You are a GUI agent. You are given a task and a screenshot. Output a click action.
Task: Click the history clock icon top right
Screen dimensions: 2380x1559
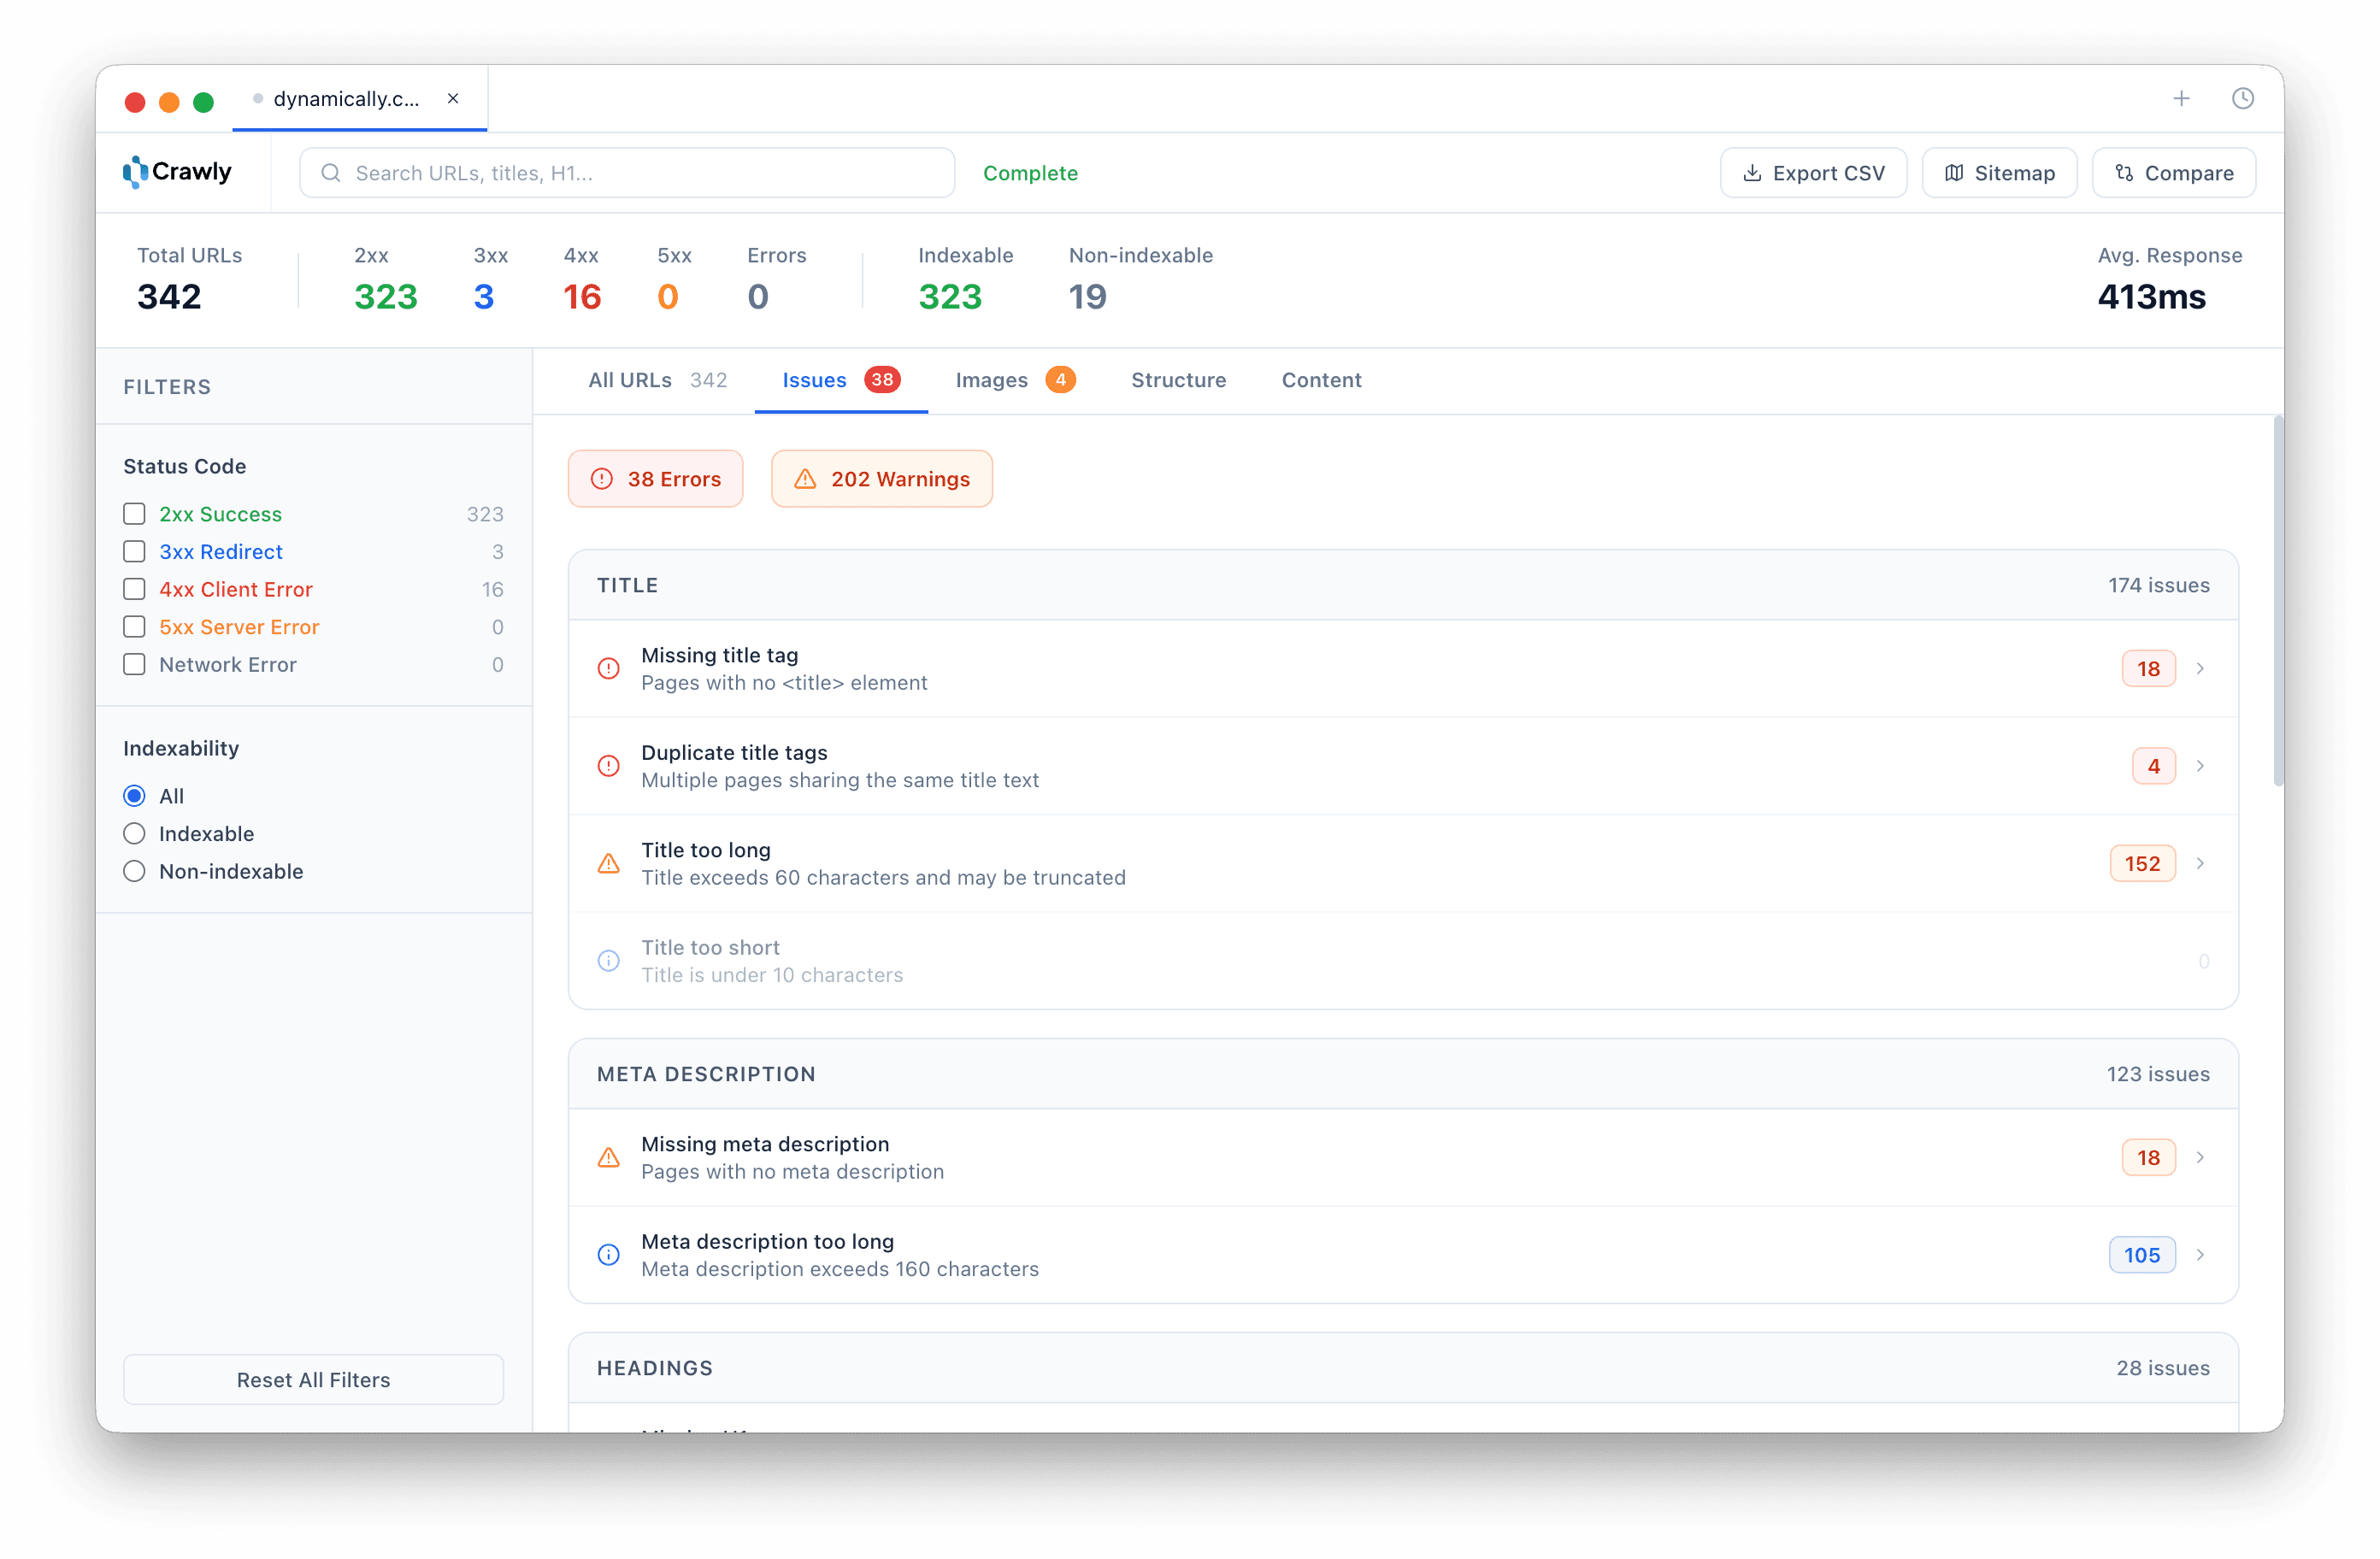2243,98
